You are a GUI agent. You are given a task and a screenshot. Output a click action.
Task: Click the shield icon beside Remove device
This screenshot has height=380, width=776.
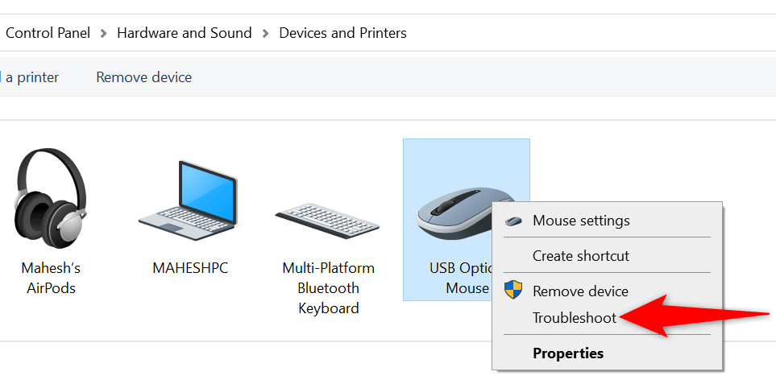click(513, 290)
